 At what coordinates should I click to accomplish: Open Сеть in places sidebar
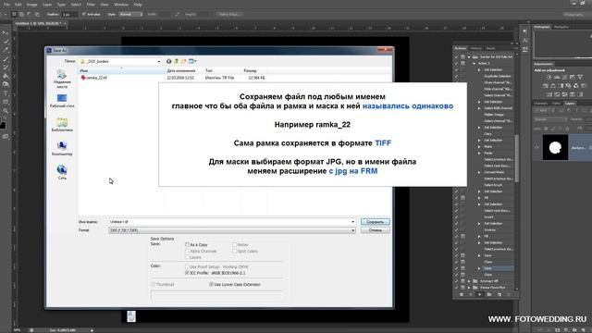[x=62, y=172]
